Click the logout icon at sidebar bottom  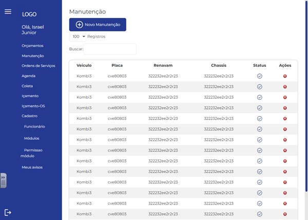pos(8,212)
